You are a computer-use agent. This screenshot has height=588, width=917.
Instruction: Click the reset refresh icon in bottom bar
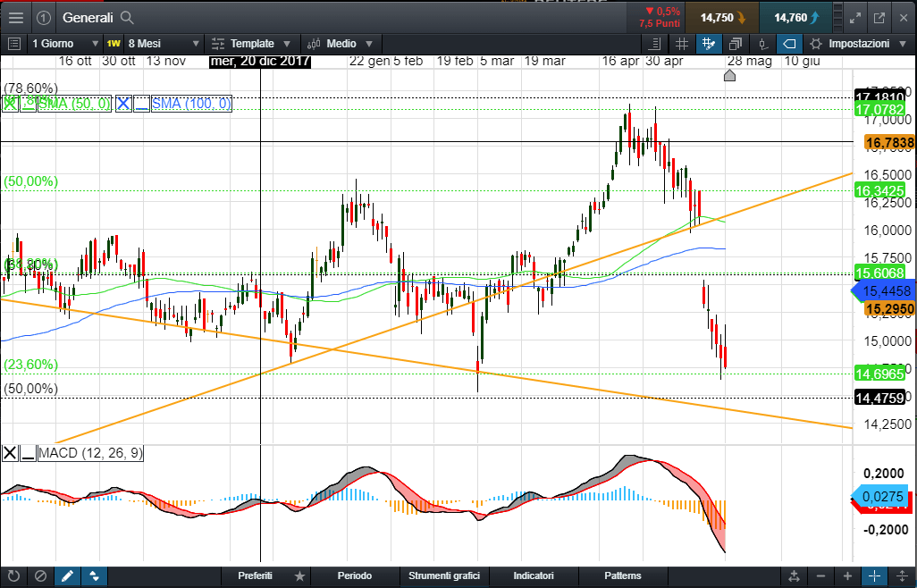[13, 576]
